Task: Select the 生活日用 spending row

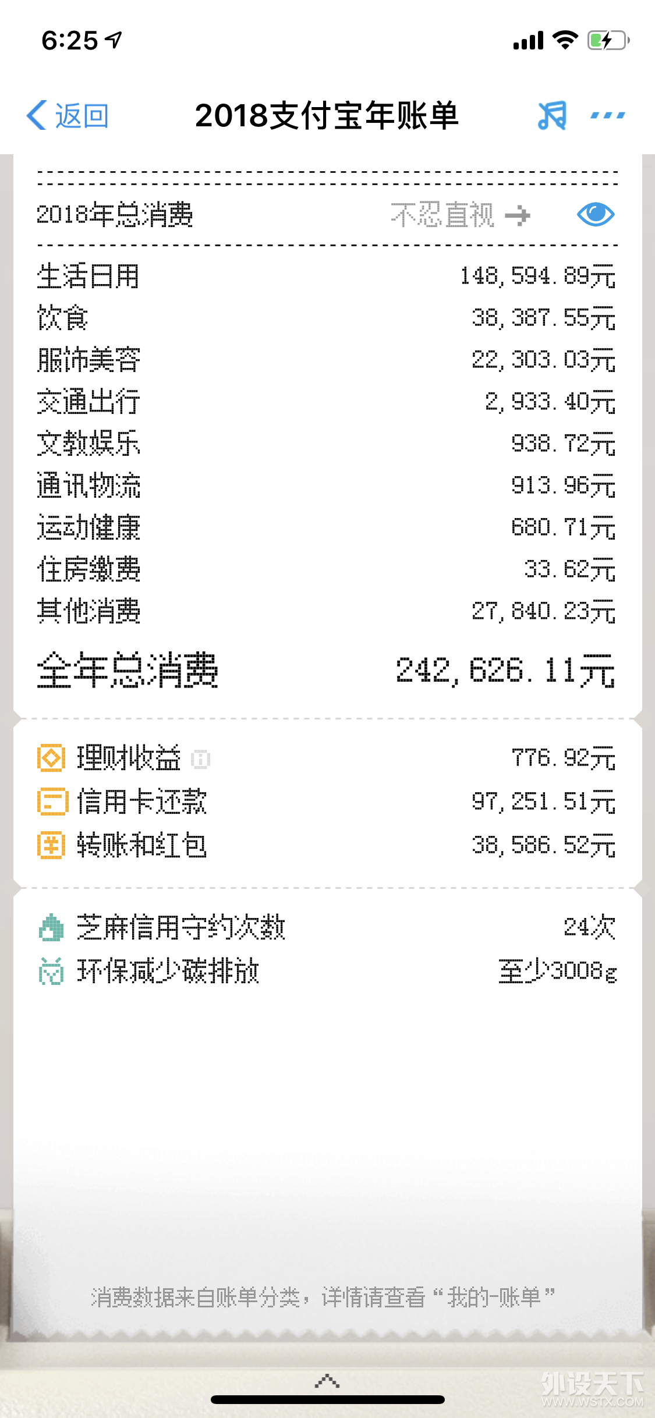Action: click(327, 276)
